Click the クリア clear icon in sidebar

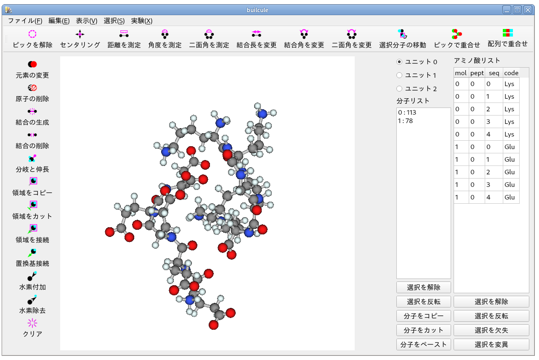pyautogui.click(x=32, y=323)
